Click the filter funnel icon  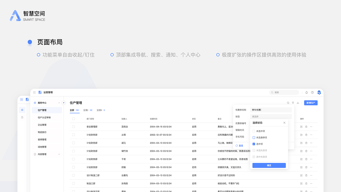293,103
